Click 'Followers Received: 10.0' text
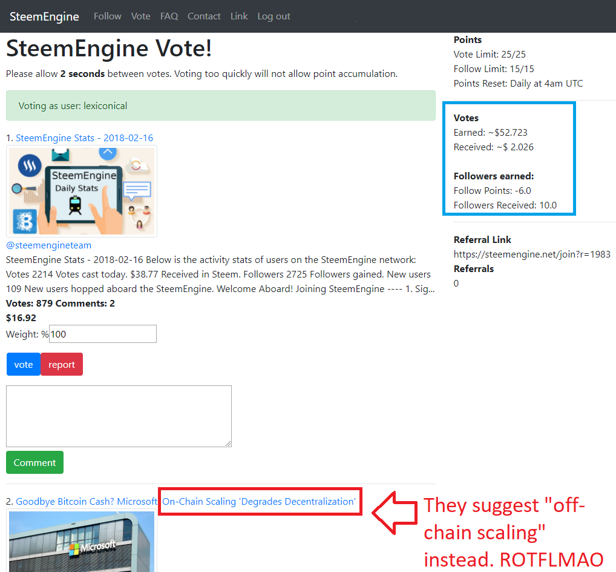The height and width of the screenshot is (572, 616). (x=505, y=205)
